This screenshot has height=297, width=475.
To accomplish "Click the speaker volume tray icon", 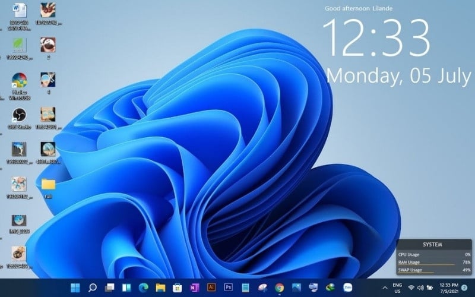I will (420, 288).
